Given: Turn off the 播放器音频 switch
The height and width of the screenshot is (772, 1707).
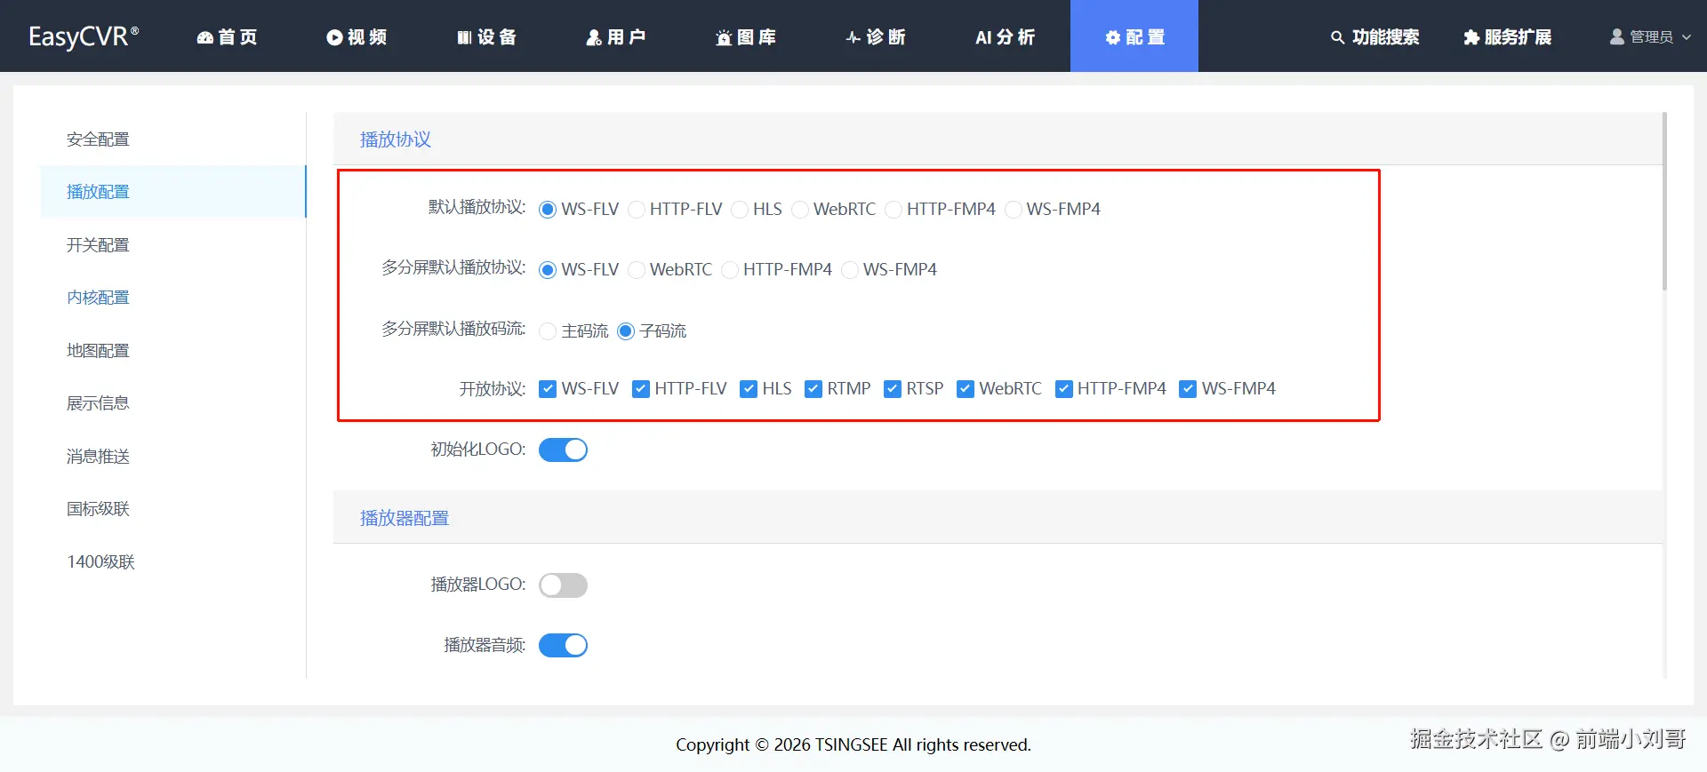Looking at the screenshot, I should (x=563, y=646).
